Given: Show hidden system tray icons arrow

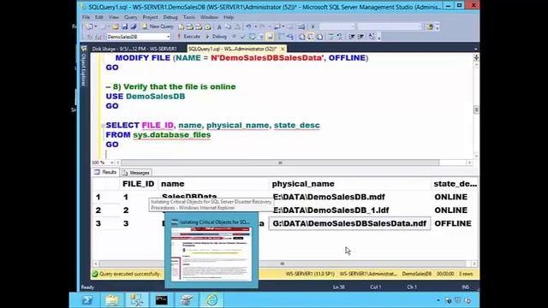Looking at the screenshot, I should click(x=438, y=300).
